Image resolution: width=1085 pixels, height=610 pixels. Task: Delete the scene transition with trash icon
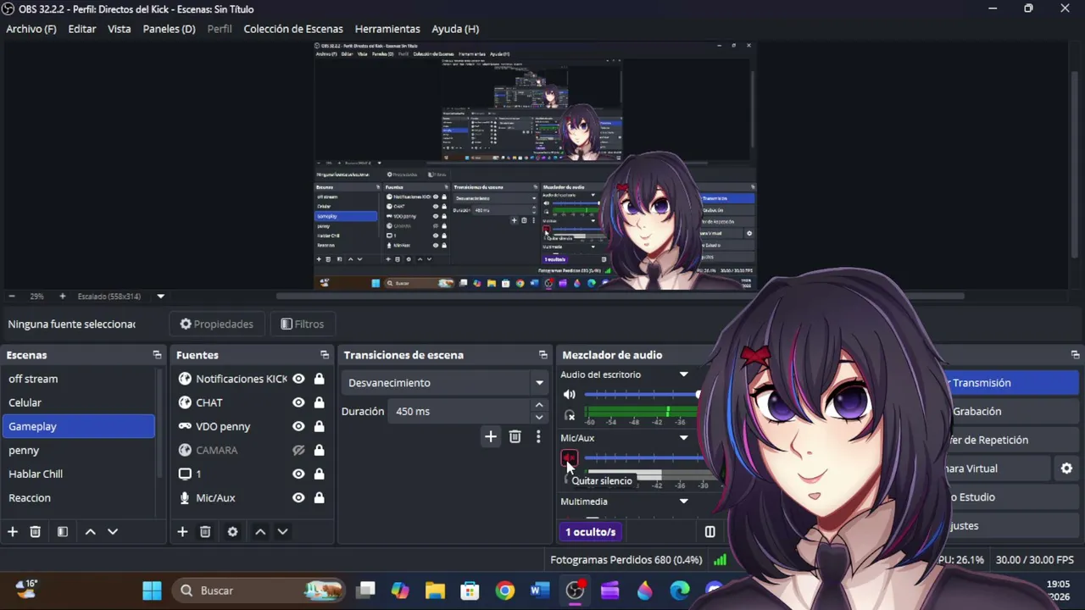pos(515,437)
